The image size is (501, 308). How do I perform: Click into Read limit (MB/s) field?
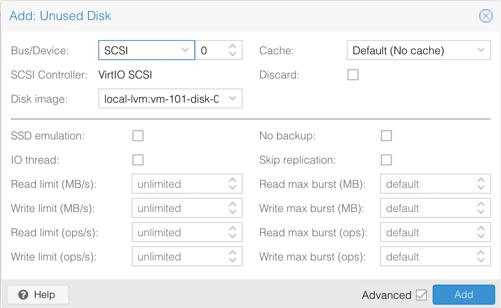(x=179, y=184)
